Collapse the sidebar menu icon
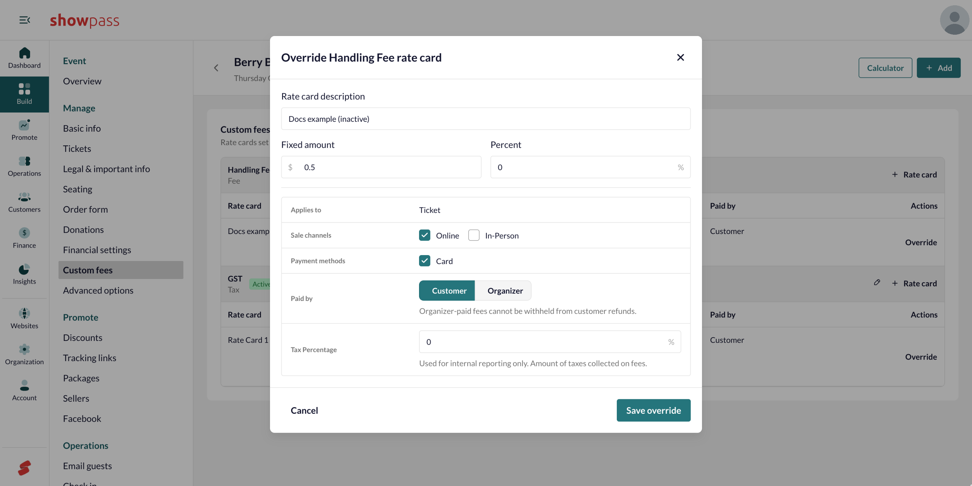 (24, 20)
